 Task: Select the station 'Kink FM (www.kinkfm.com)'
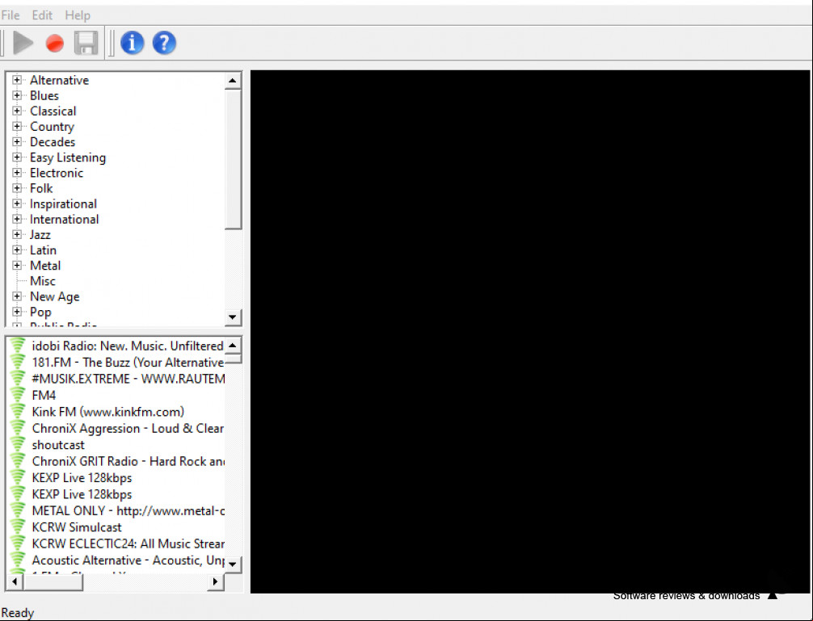coord(107,412)
